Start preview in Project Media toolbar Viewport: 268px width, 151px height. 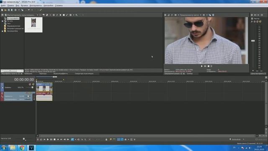pos(60,15)
